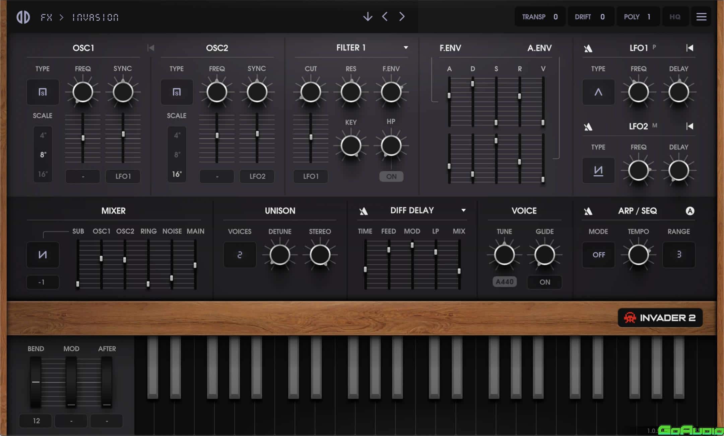Image resolution: width=724 pixels, height=436 pixels.
Task: Go to the previous preset
Action: pyautogui.click(x=385, y=16)
